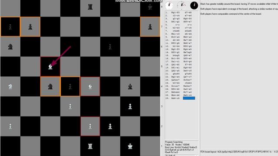The height and width of the screenshot is (156, 278).
Task: Pick the black pawn on a7
Action: click(x=10, y=27)
